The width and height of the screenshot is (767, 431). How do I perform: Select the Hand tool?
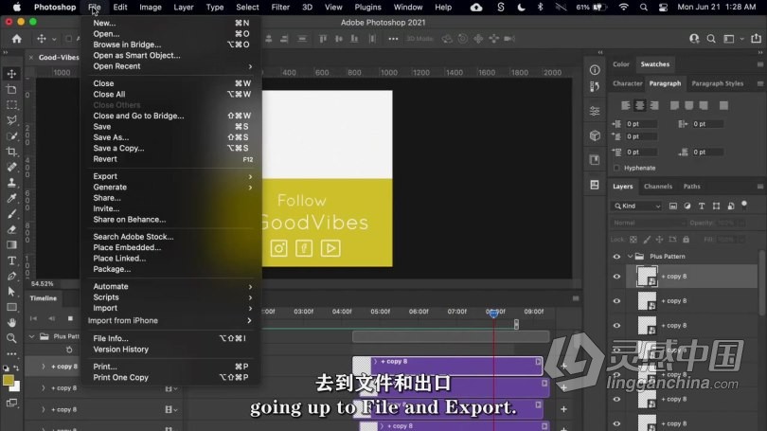click(11, 323)
